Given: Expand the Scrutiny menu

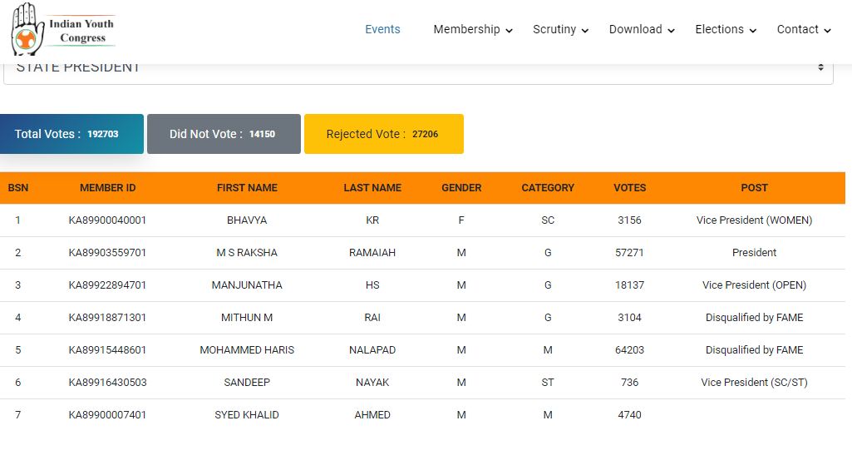Looking at the screenshot, I should 560,29.
